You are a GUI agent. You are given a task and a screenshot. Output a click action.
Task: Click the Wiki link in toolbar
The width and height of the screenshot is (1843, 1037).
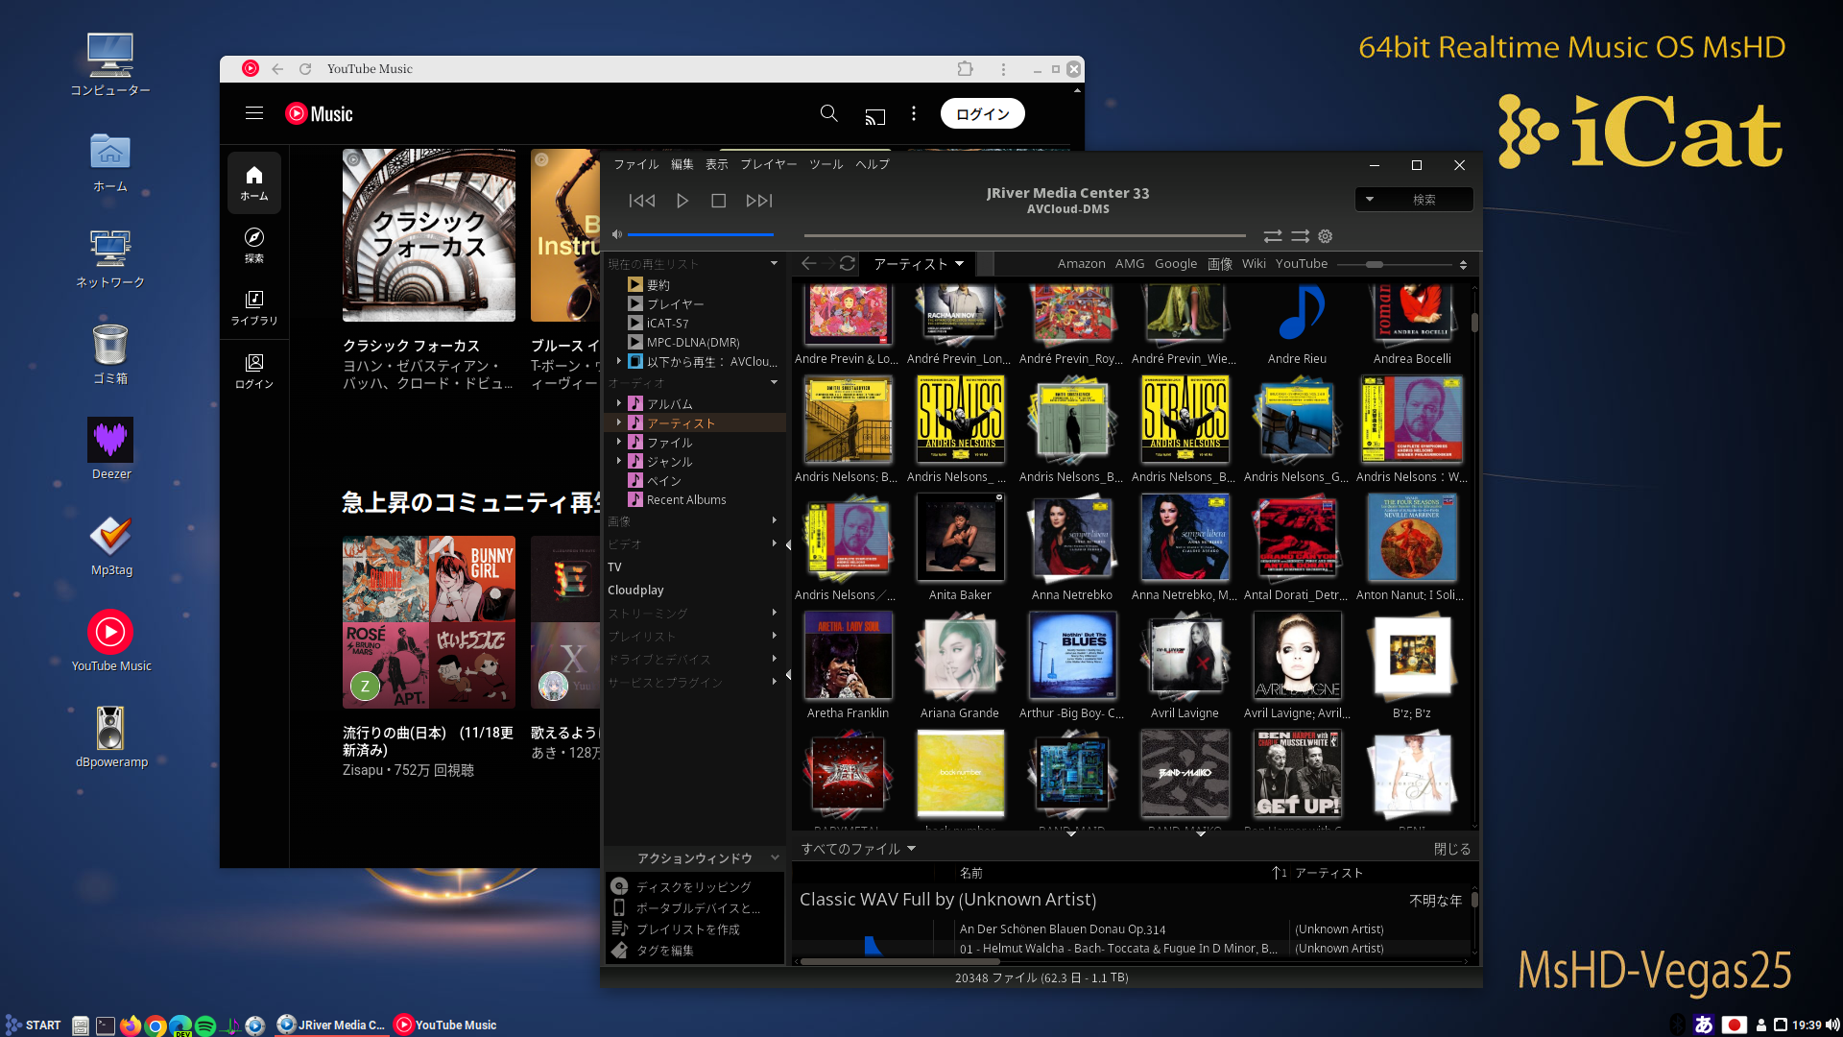[1254, 264]
